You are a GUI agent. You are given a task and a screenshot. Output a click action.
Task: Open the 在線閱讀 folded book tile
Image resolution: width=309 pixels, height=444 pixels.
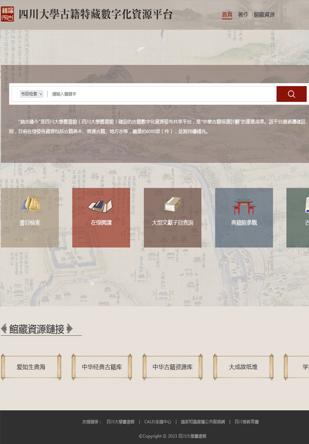point(101,218)
